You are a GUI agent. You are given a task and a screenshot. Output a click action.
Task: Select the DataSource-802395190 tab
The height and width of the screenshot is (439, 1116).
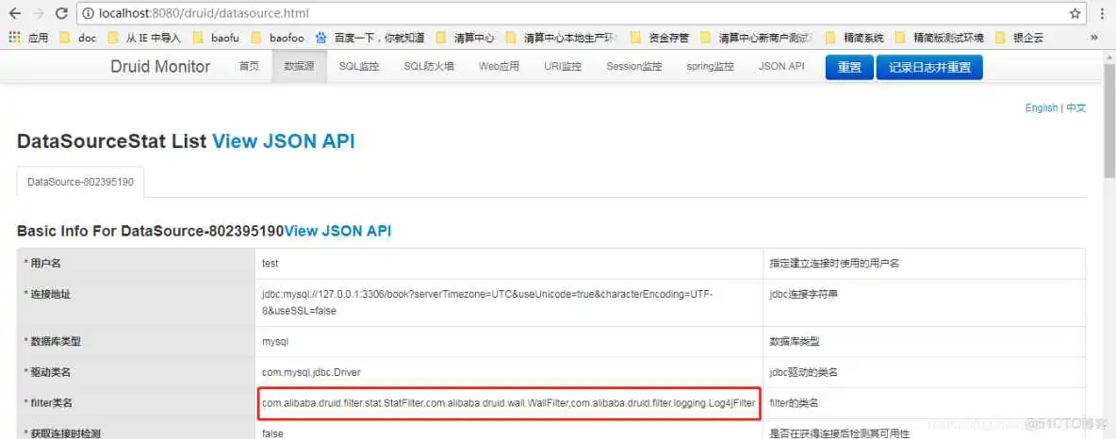click(x=80, y=182)
